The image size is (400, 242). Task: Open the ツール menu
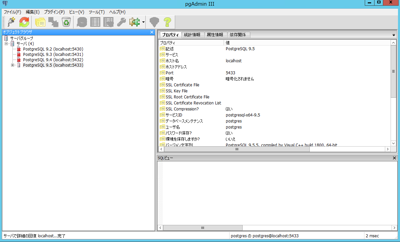pyautogui.click(x=97, y=12)
